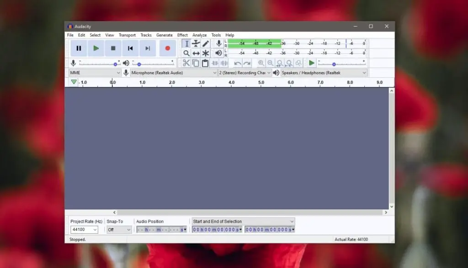Click the playback meter speaker icon
The height and width of the screenshot is (268, 468).
(219, 53)
